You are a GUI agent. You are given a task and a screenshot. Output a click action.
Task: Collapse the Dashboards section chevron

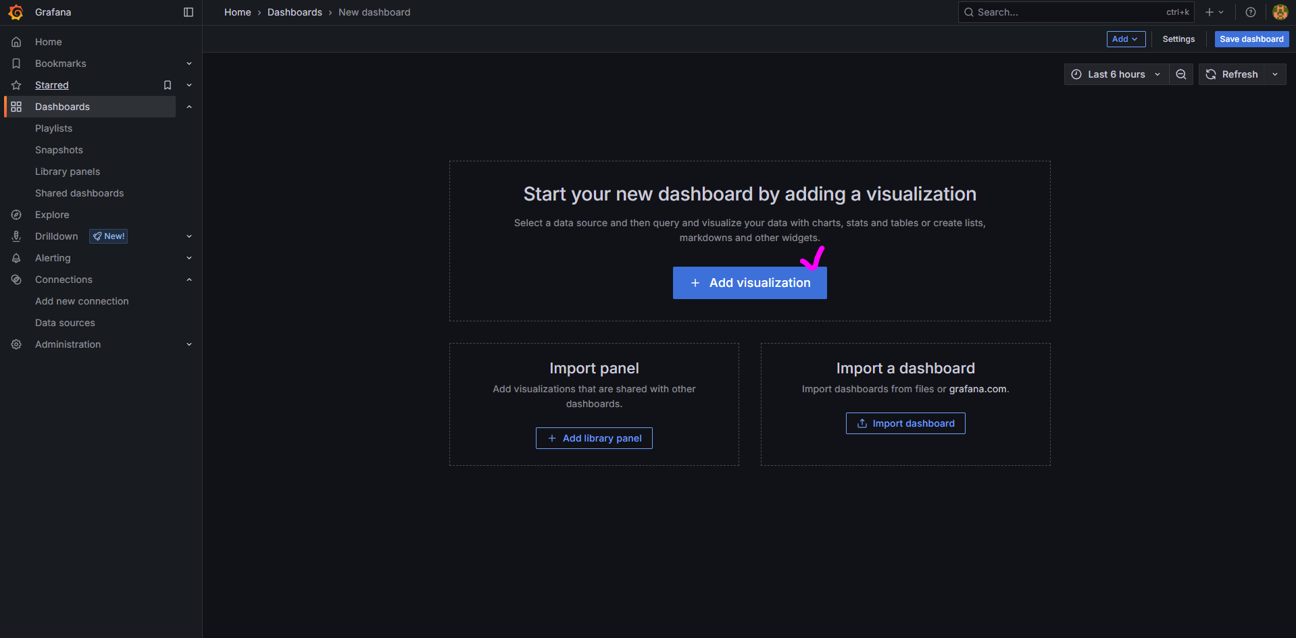tap(189, 107)
